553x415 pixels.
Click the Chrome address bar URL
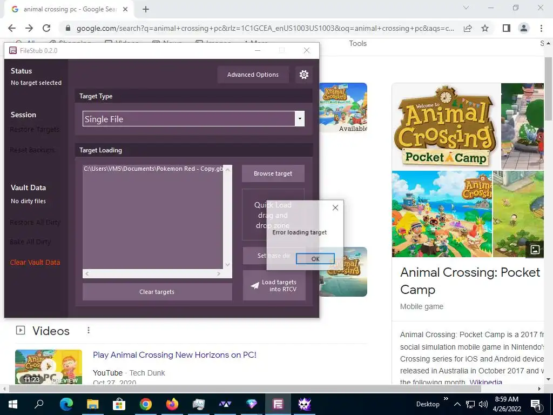265,28
